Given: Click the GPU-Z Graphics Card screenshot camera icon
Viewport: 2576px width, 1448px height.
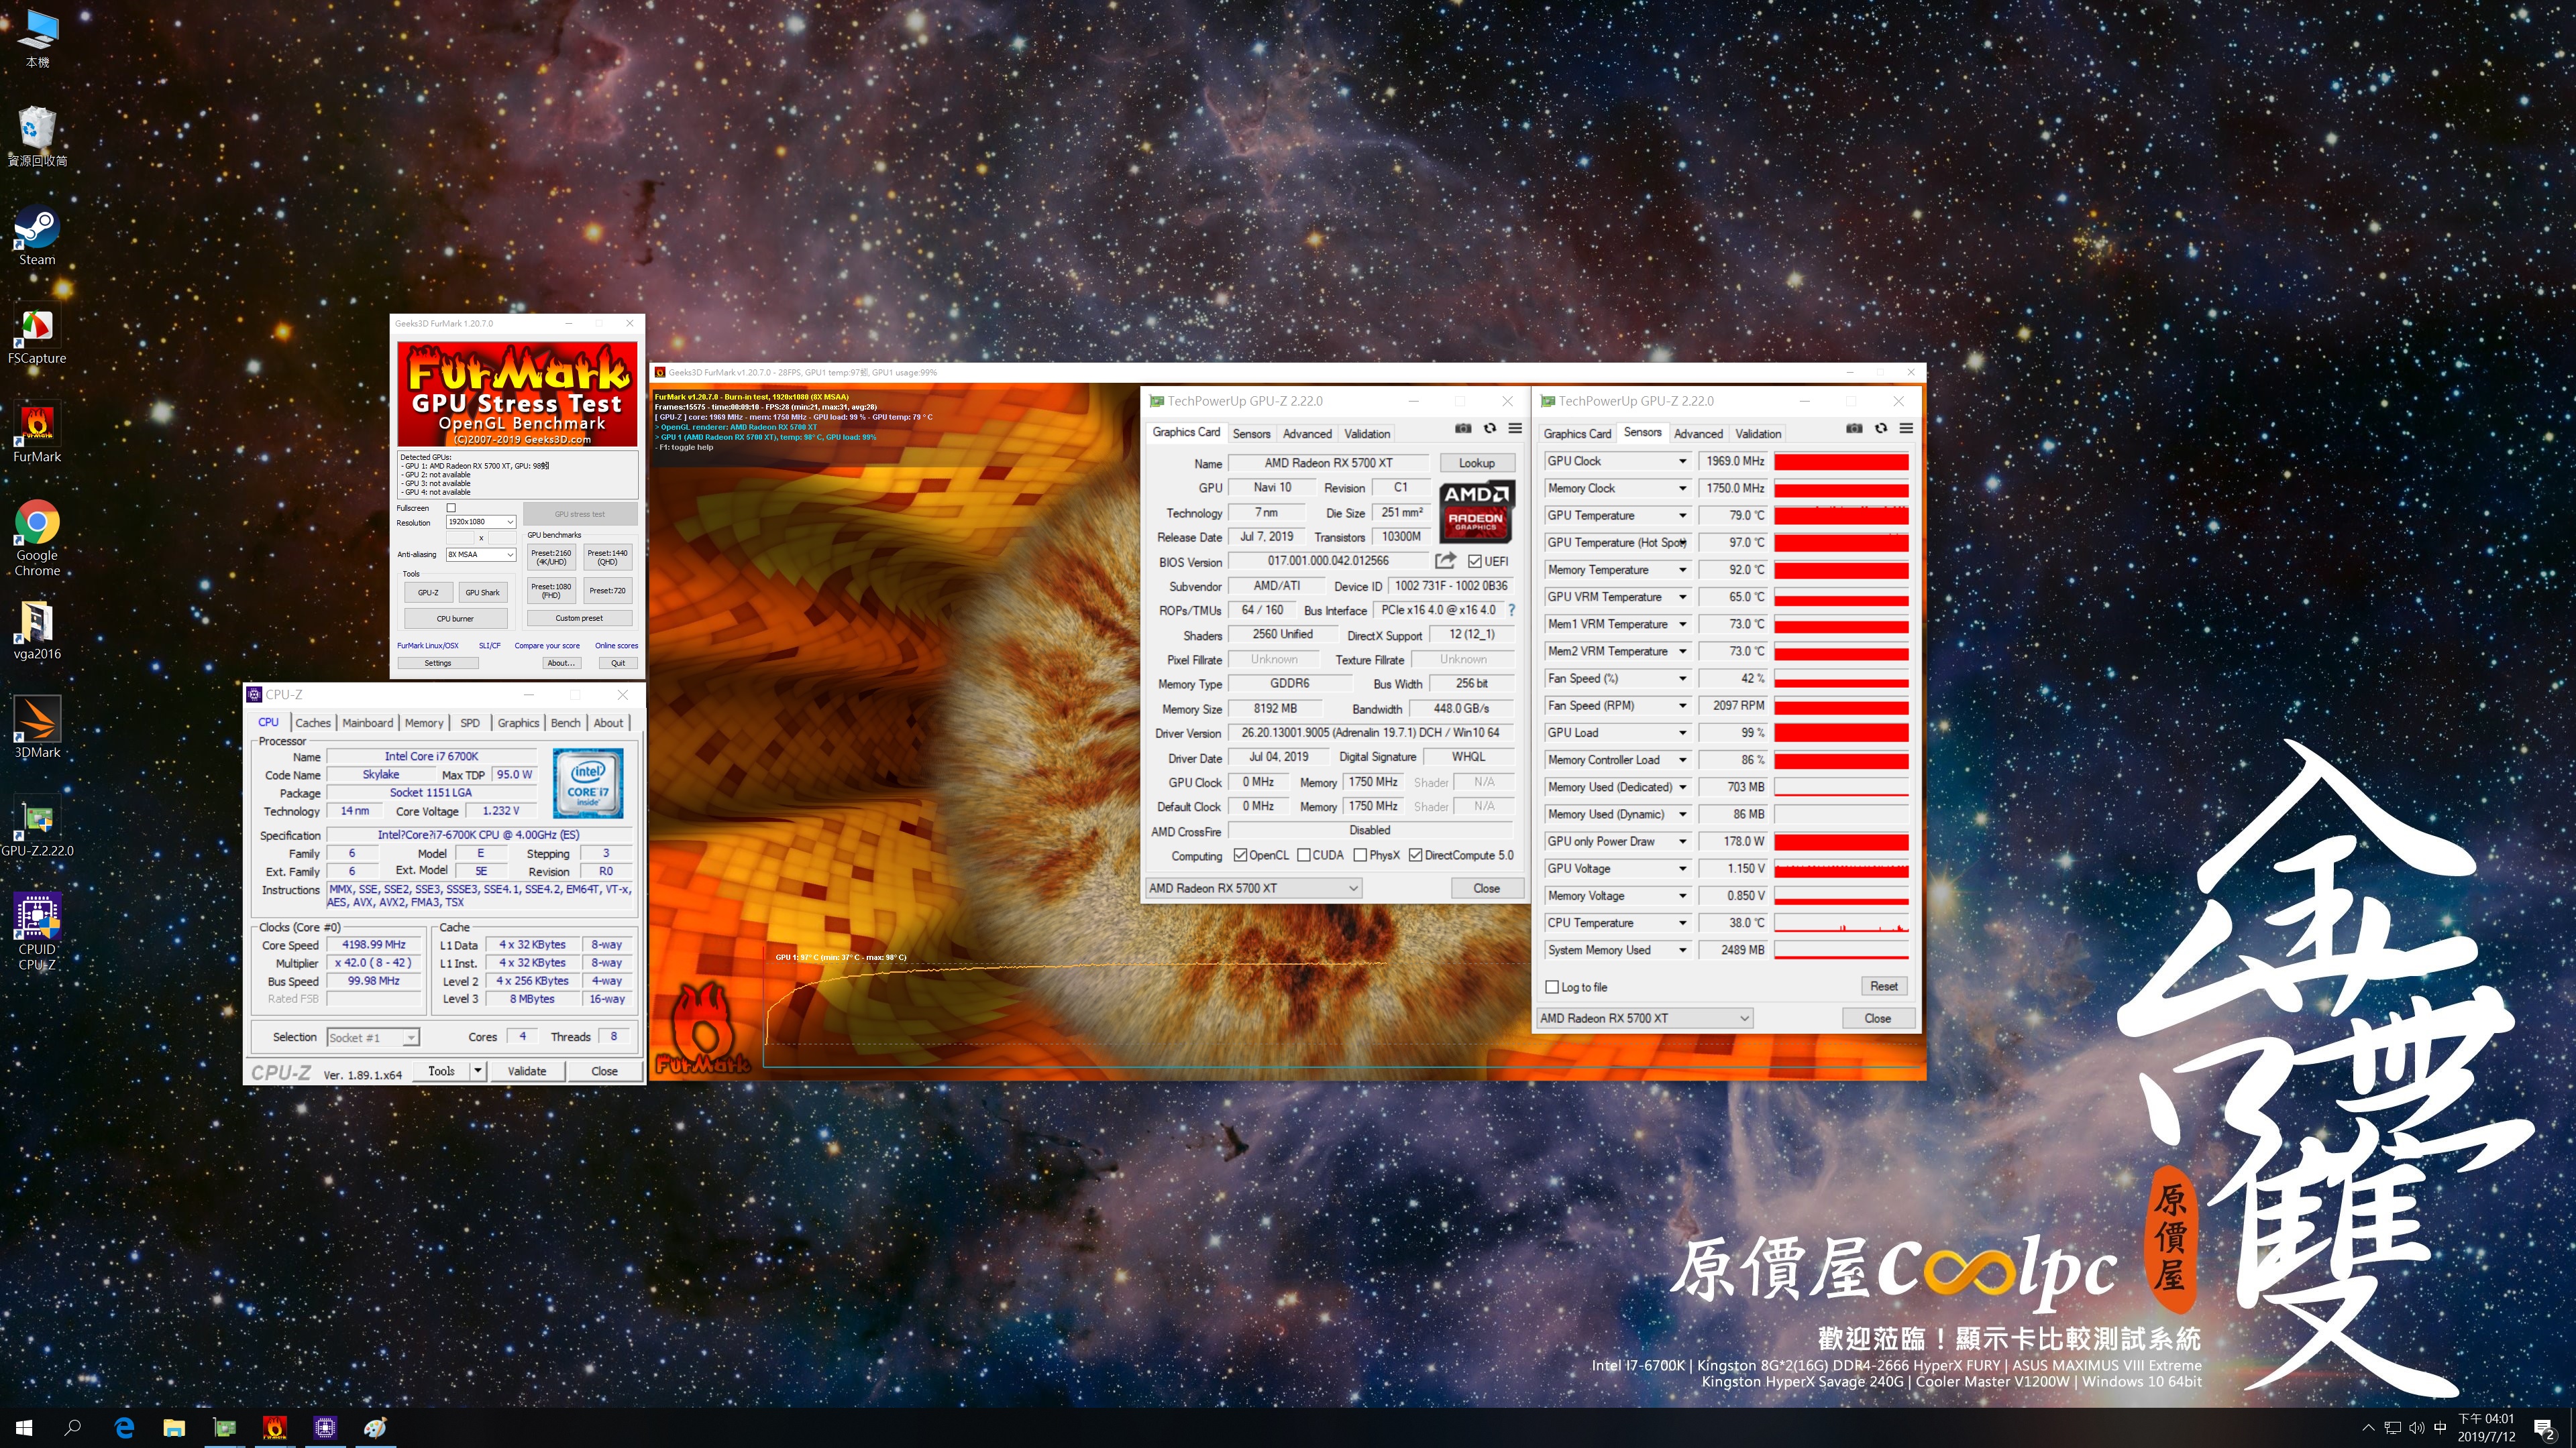Looking at the screenshot, I should tap(1463, 429).
